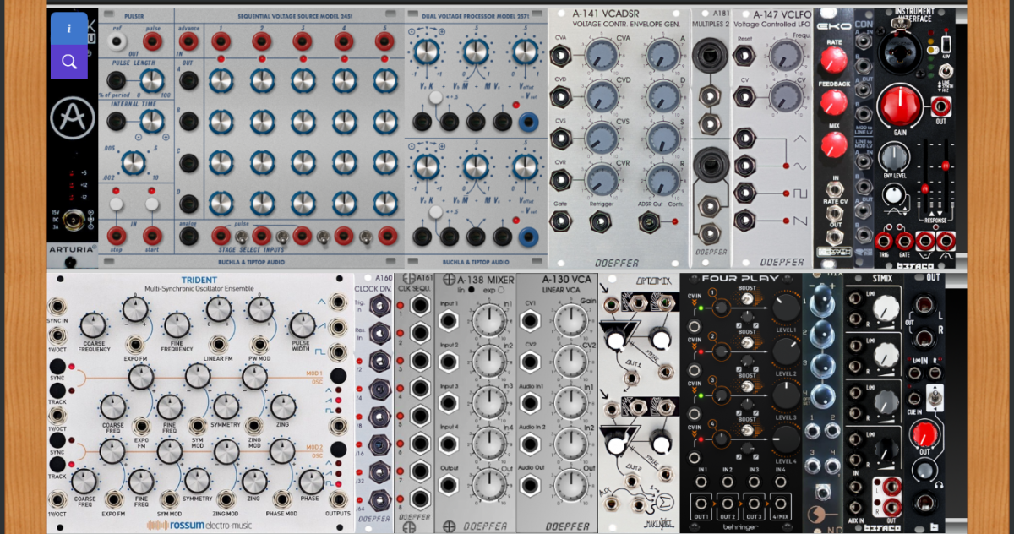Turn the red FEEDBACK knob on EKO
The image size is (1014, 534).
coord(834,102)
